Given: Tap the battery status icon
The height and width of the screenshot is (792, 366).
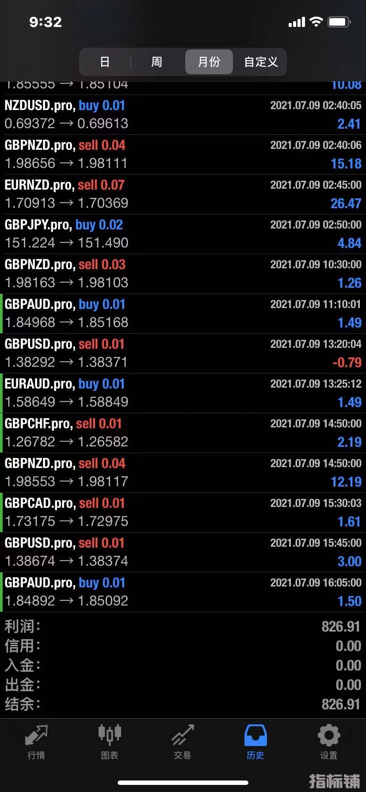Looking at the screenshot, I should click(339, 22).
